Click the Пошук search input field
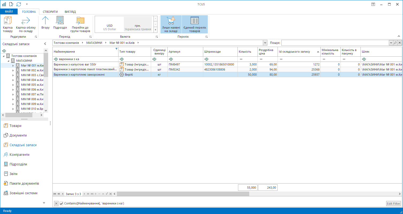 (335, 43)
